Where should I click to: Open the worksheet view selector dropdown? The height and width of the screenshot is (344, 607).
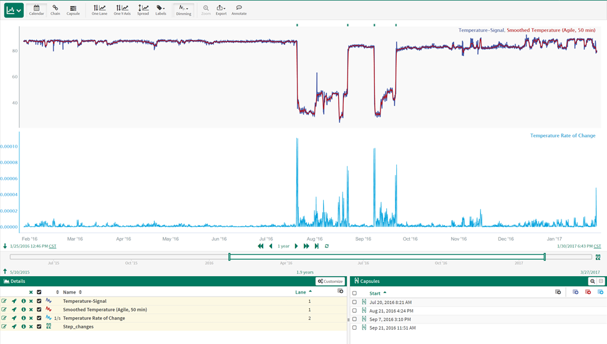(x=14, y=11)
